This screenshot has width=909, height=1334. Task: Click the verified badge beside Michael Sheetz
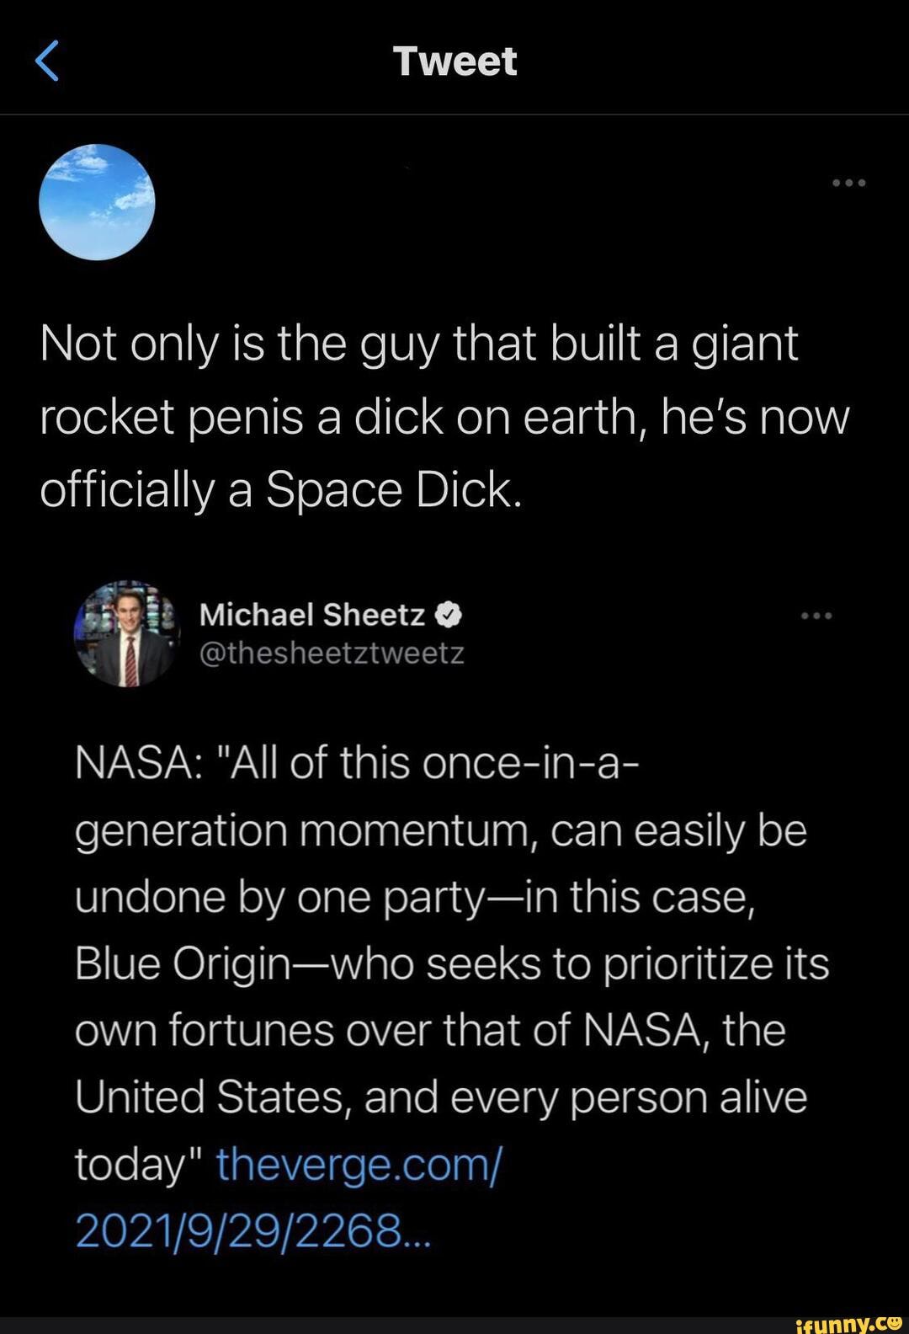449,616
